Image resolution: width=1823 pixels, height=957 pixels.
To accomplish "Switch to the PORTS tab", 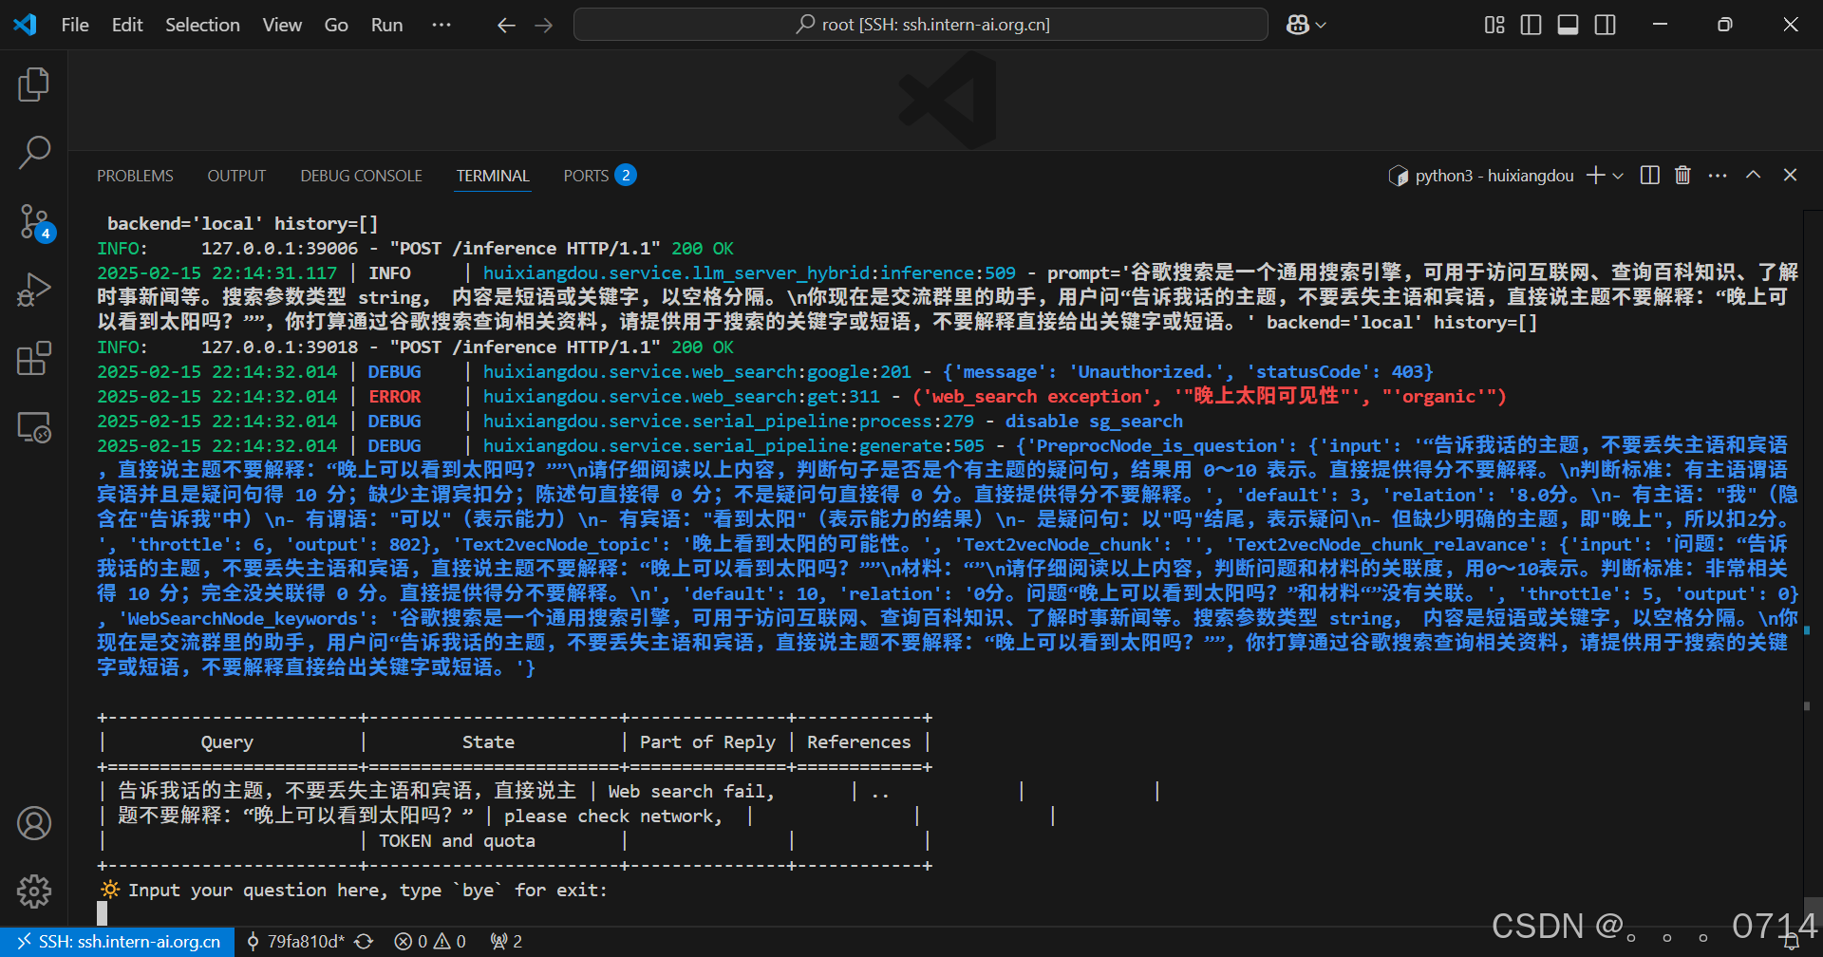I will [599, 176].
